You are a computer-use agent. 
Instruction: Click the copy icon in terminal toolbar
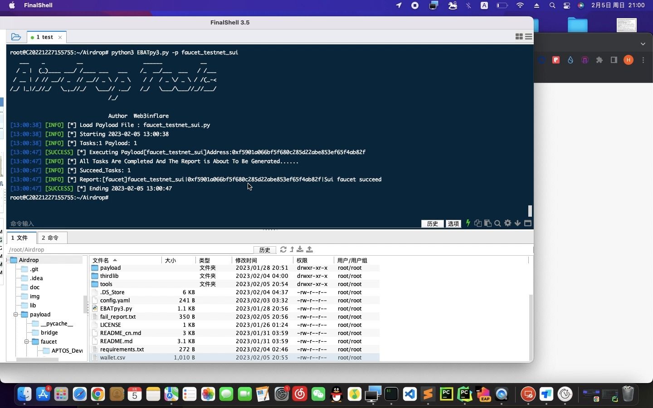tap(478, 223)
